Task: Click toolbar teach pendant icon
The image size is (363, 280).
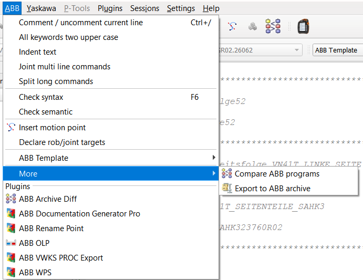Action: [x=303, y=26]
